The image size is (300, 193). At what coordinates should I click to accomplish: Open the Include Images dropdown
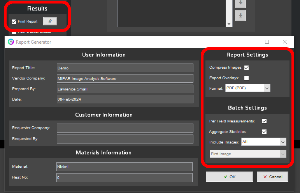264,142
